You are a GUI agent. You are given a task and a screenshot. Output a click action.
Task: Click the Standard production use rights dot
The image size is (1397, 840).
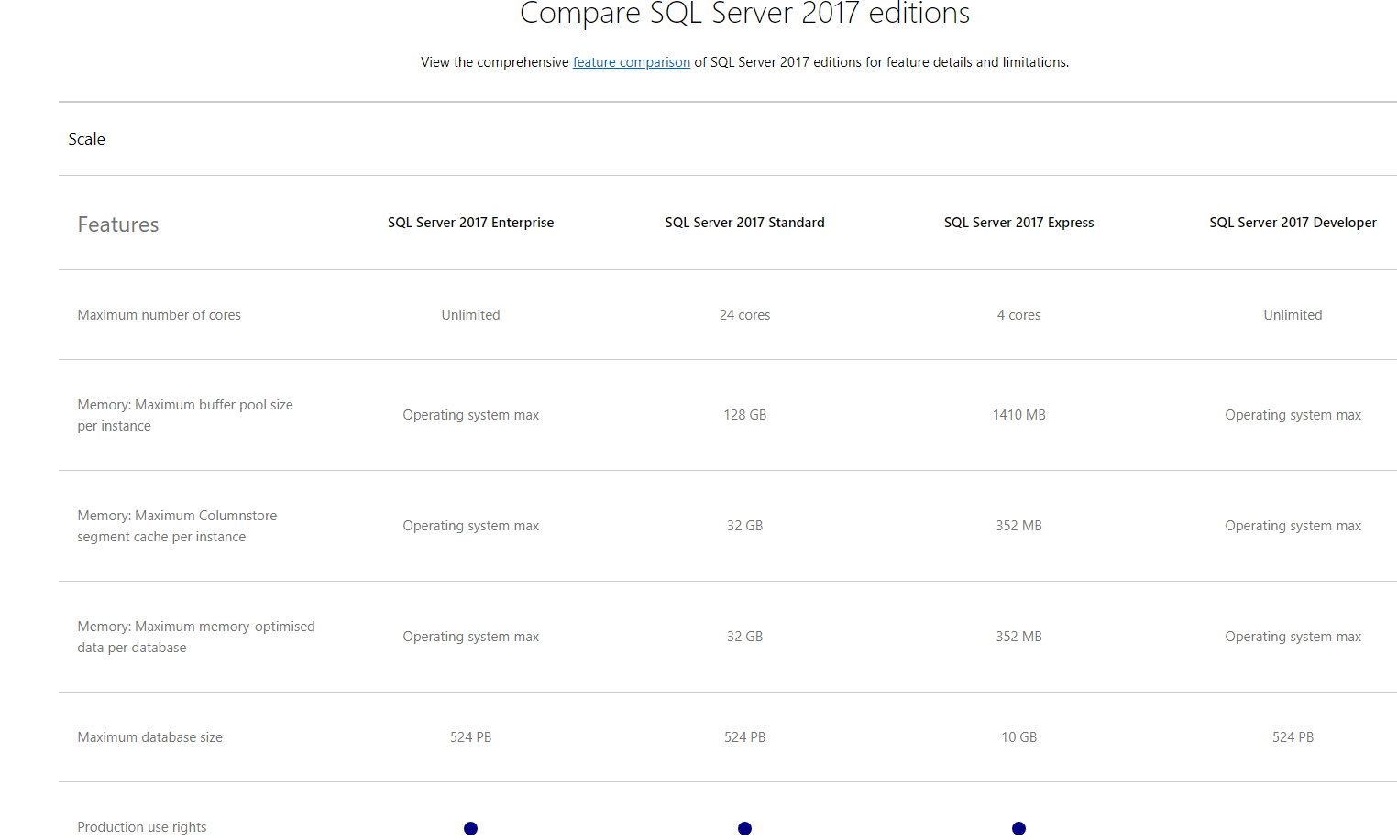[x=744, y=828]
